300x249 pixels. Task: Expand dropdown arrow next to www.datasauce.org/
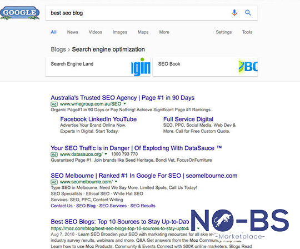pos(106,154)
